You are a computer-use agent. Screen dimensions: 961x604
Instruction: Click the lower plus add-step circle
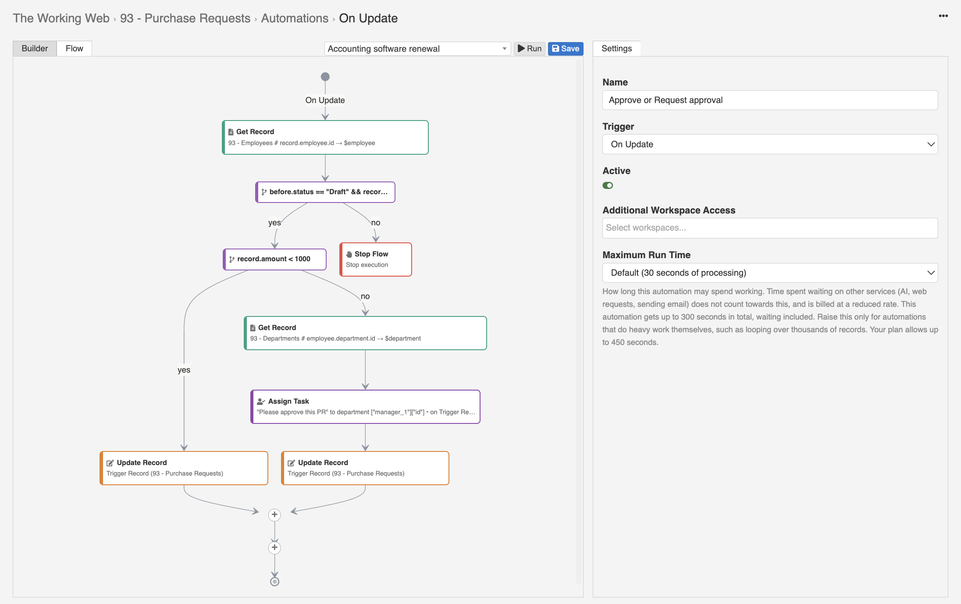coord(274,547)
